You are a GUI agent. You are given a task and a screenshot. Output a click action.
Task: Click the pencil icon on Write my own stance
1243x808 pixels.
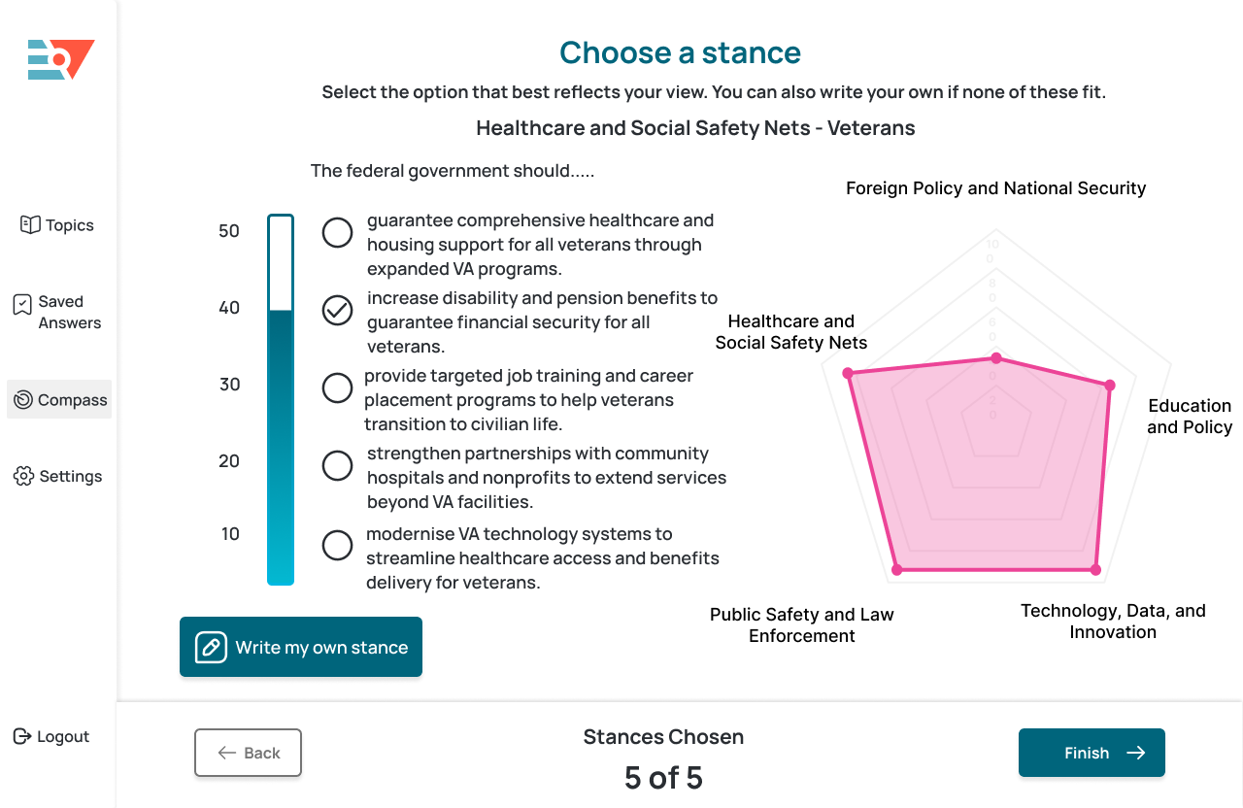click(x=211, y=648)
